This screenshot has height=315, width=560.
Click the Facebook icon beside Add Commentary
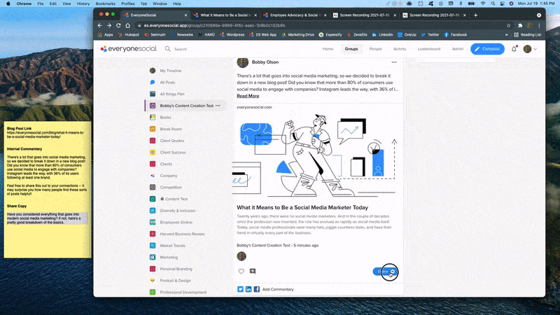(x=257, y=289)
